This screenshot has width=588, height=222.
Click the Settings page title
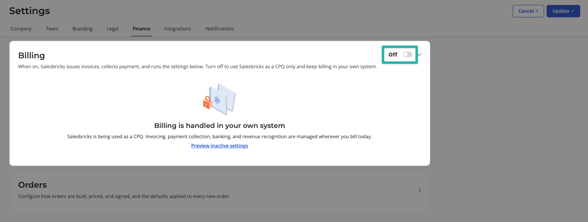[30, 11]
